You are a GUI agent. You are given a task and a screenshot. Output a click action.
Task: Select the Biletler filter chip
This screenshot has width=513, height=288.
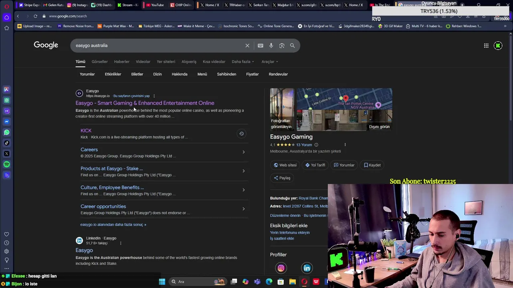[x=137, y=74]
